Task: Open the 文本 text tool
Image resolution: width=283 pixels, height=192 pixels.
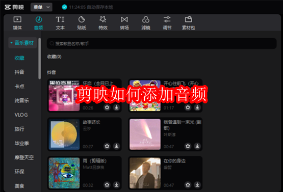Action: coord(60,19)
